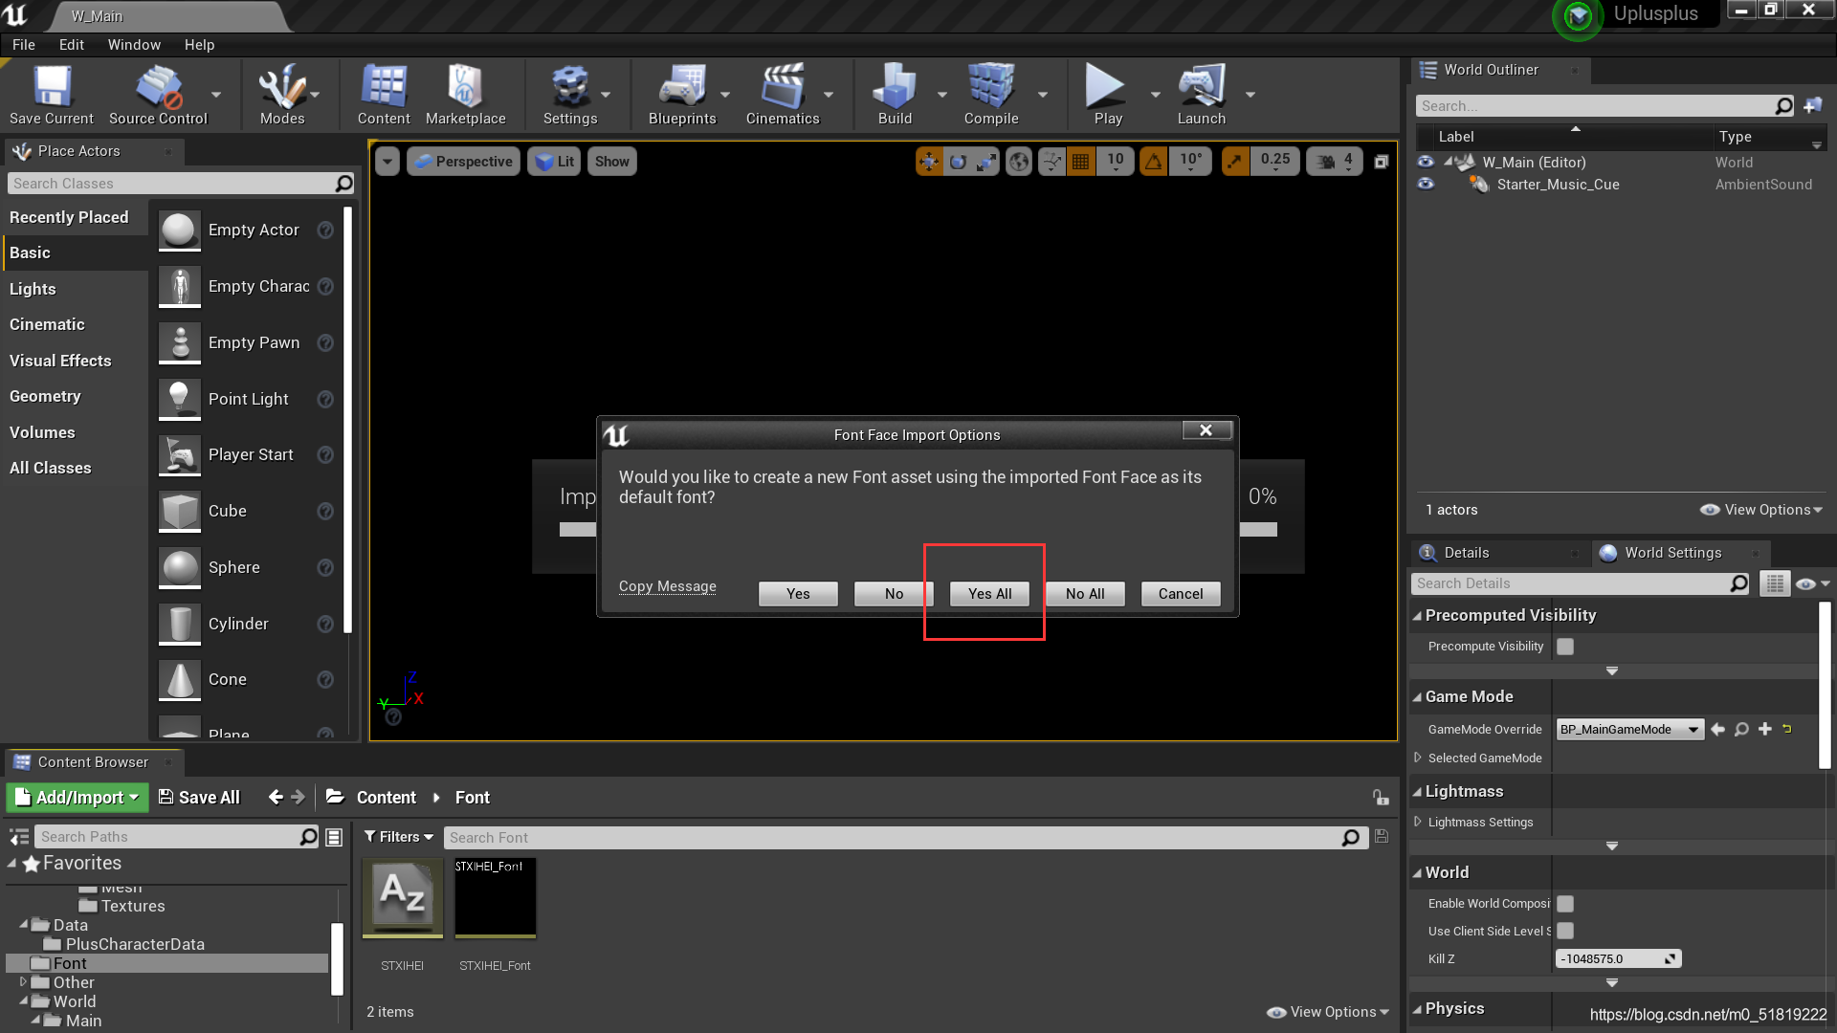
Task: Switch to the World Settings tab
Action: coord(1671,553)
